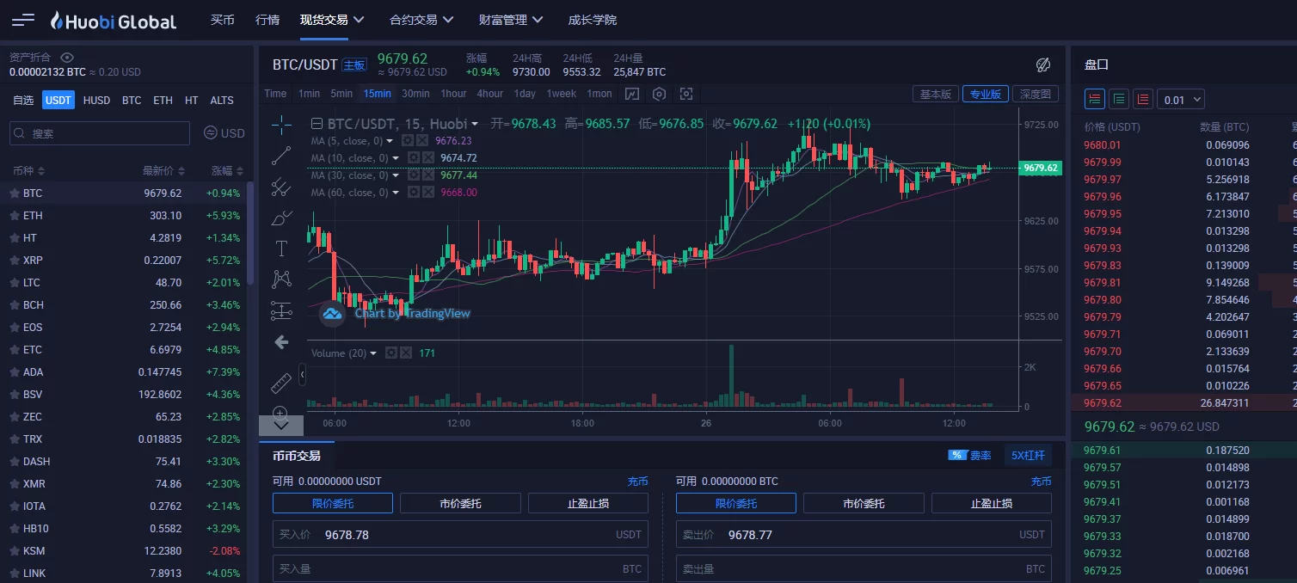Open the 5X杠杆 margin button
This screenshot has height=583, width=1297.
click(1028, 456)
